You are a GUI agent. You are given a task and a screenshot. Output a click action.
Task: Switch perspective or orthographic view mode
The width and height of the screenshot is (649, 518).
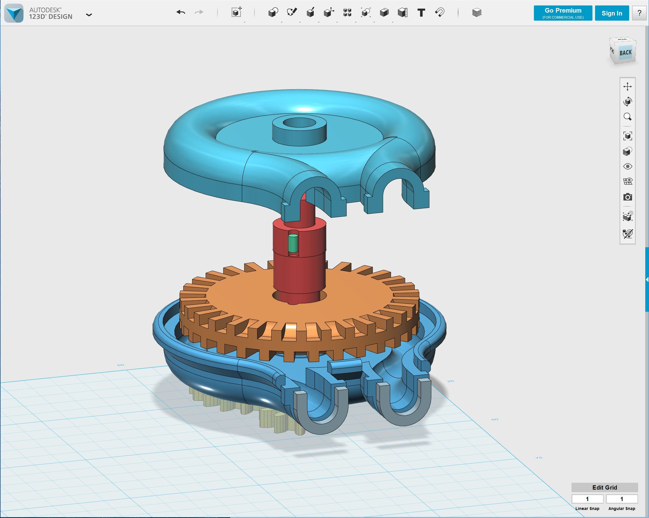coord(627,151)
